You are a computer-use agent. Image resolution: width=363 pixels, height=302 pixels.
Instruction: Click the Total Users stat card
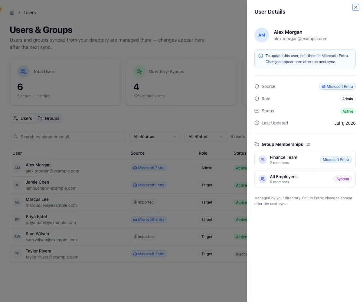tap(65, 82)
